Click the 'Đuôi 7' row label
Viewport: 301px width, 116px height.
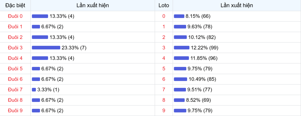pos(15,90)
